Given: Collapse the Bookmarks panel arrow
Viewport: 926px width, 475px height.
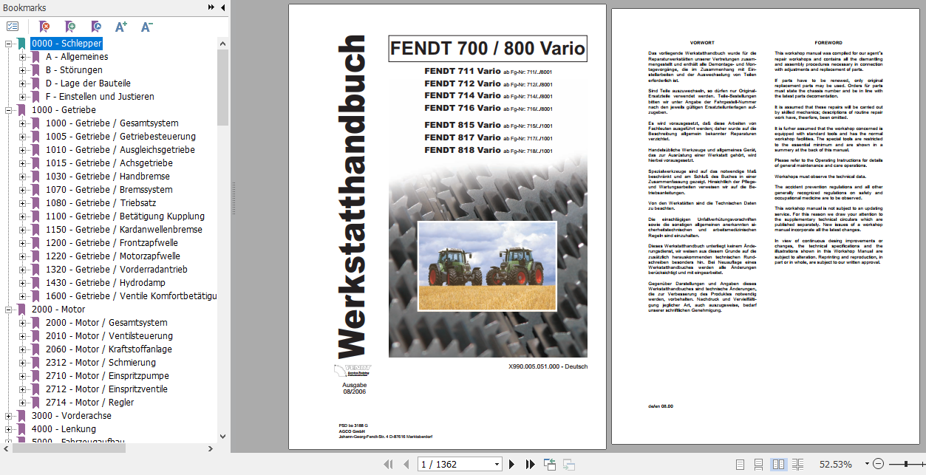Looking at the screenshot, I should [222, 7].
